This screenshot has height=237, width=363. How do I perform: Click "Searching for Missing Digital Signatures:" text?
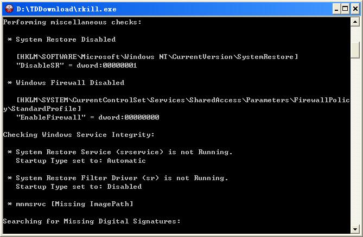point(92,221)
